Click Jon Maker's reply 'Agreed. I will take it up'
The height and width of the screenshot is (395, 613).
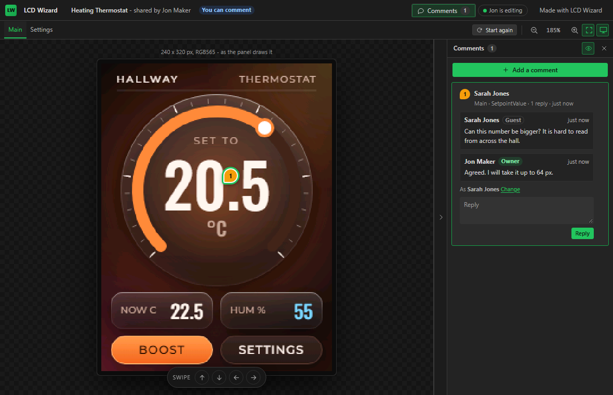tap(509, 173)
